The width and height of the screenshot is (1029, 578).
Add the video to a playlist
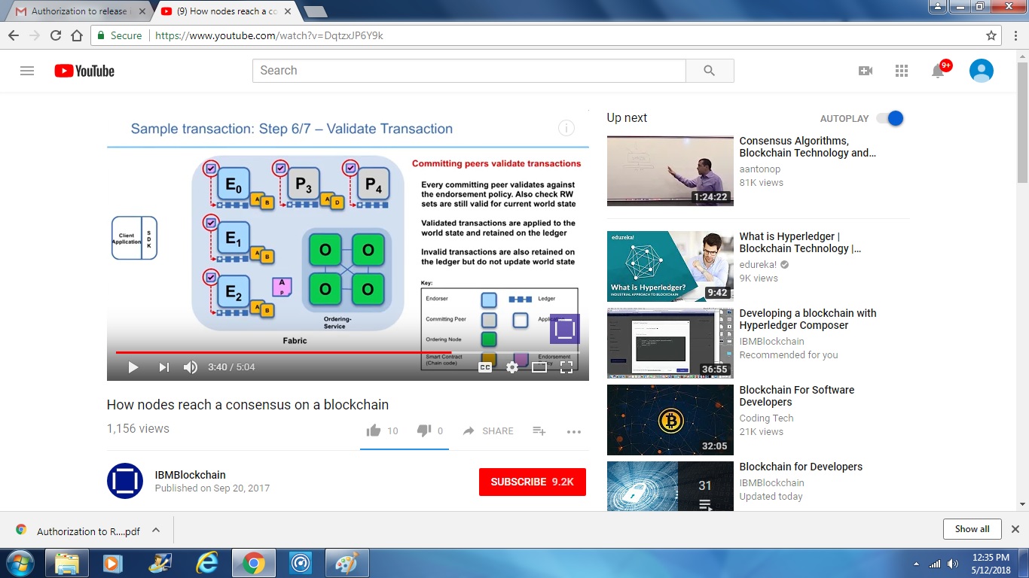[x=539, y=431]
